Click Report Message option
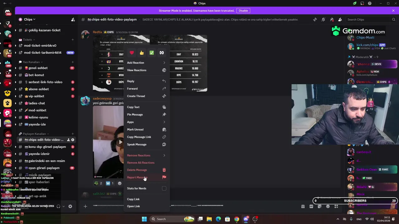 [147, 177]
